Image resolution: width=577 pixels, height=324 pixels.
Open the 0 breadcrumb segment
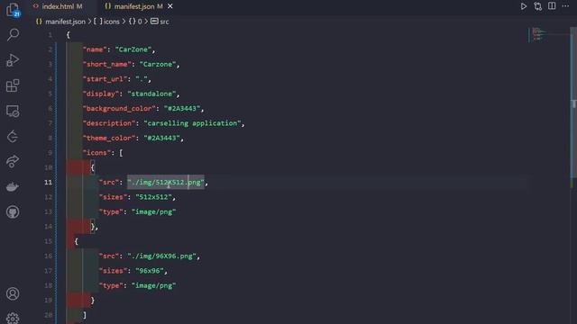point(135,22)
